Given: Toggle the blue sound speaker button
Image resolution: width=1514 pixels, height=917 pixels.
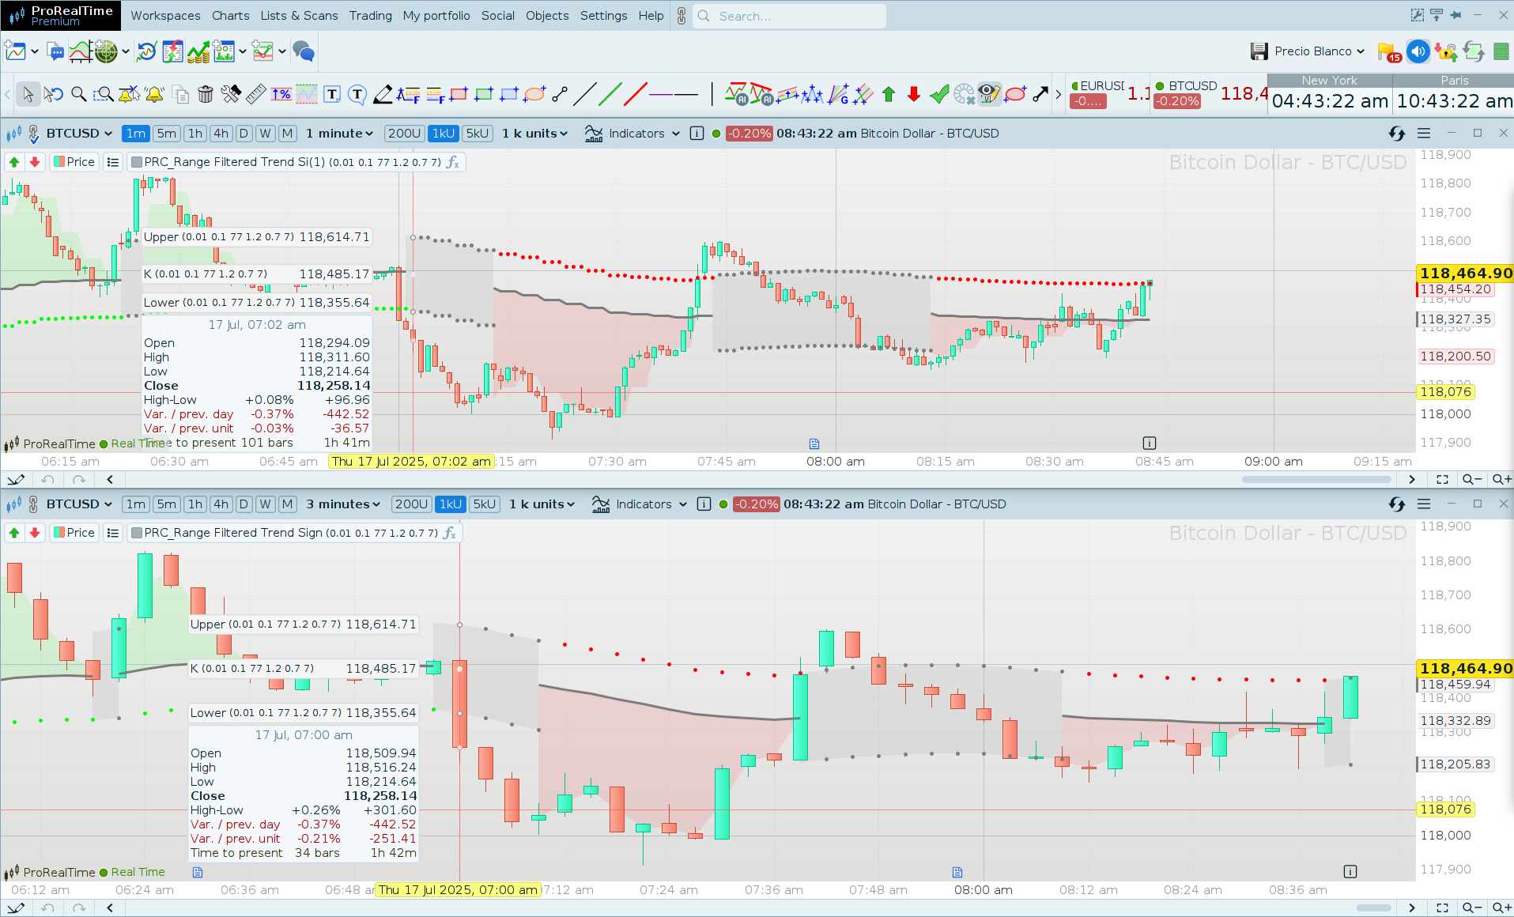Looking at the screenshot, I should (1418, 51).
